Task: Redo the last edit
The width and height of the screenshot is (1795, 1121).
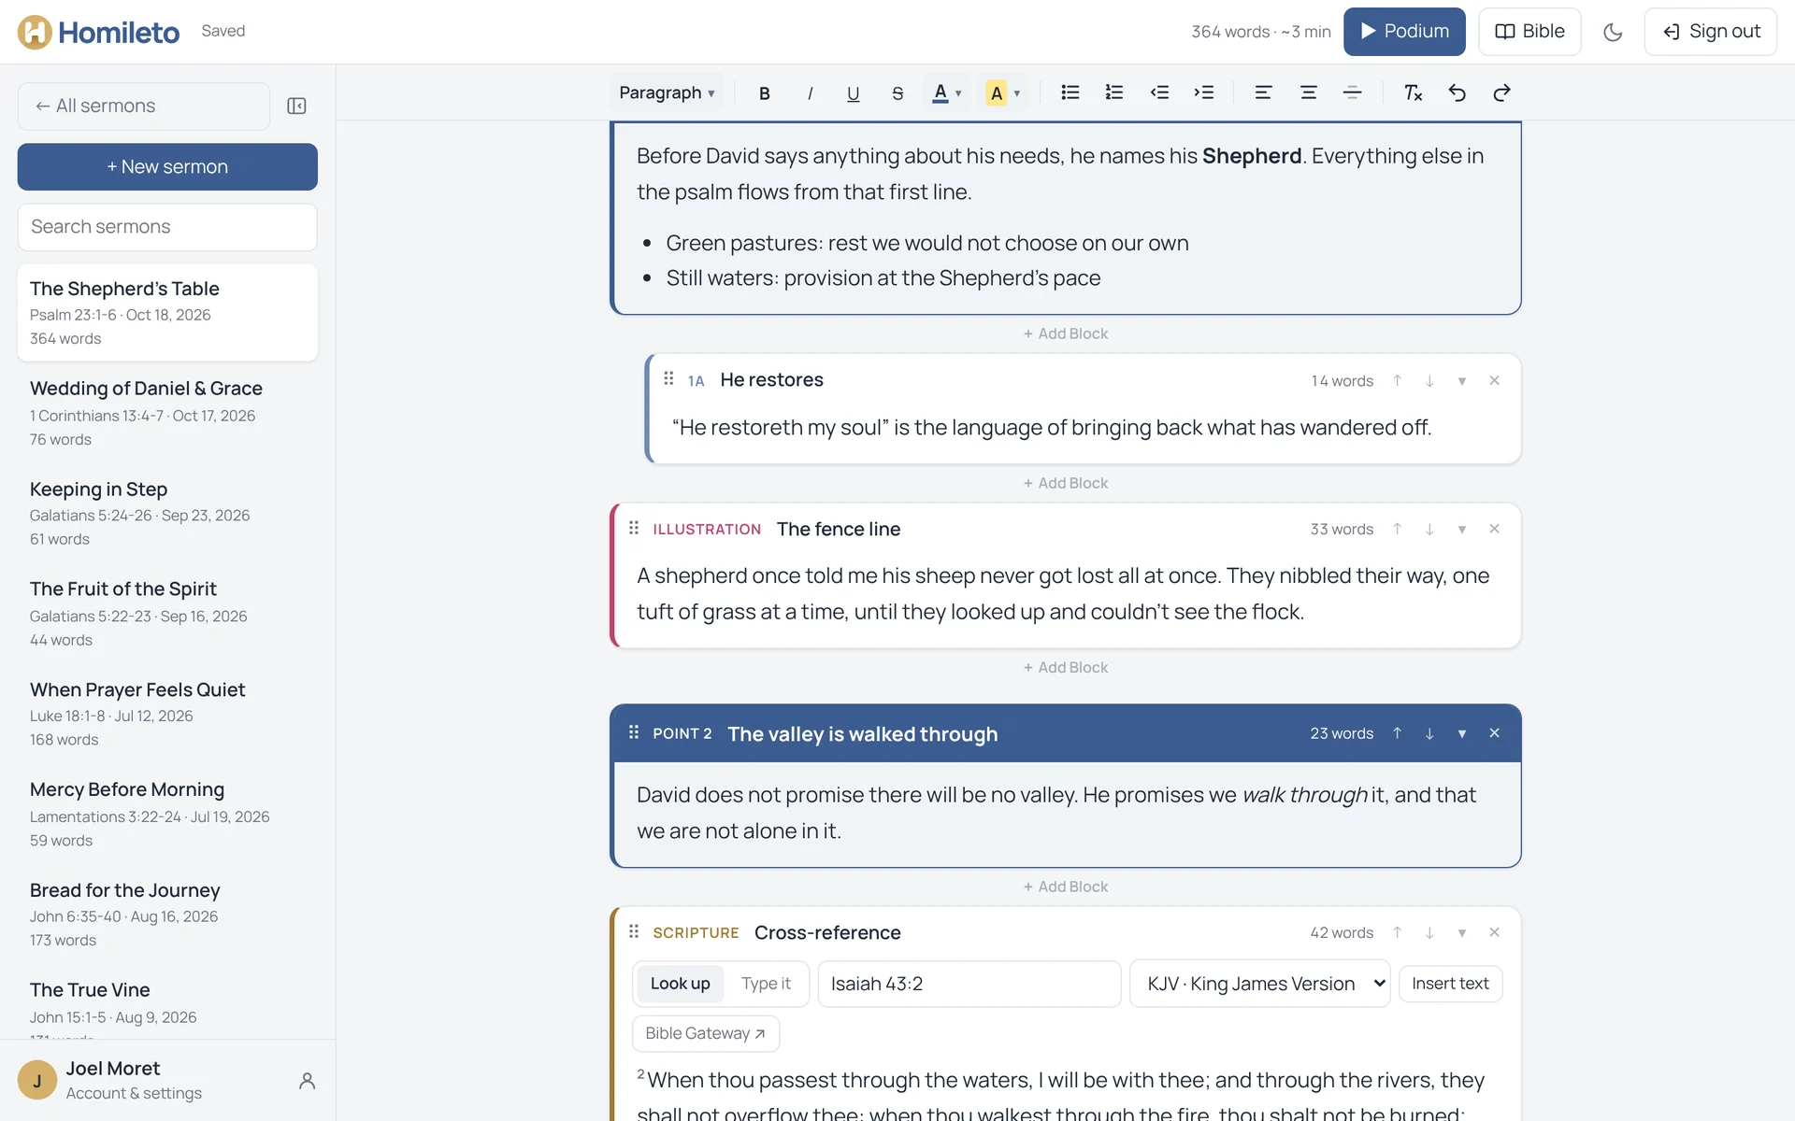Action: [1501, 92]
